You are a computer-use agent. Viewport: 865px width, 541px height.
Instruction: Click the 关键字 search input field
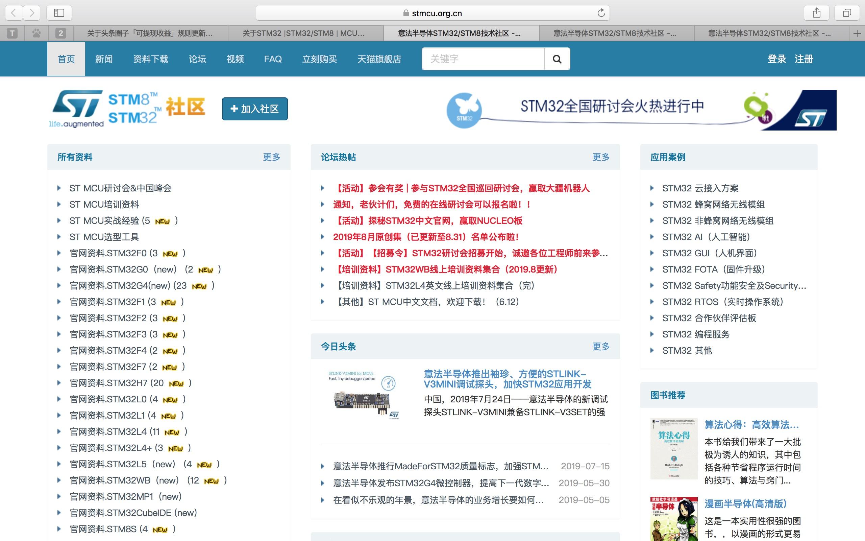click(x=483, y=59)
